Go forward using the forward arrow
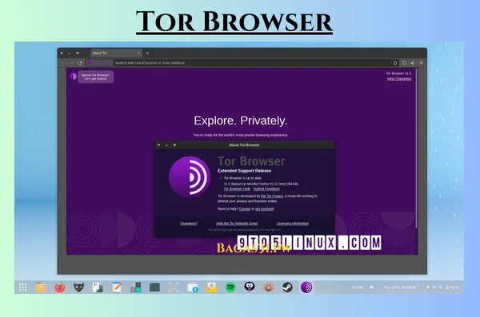 (x=71, y=63)
